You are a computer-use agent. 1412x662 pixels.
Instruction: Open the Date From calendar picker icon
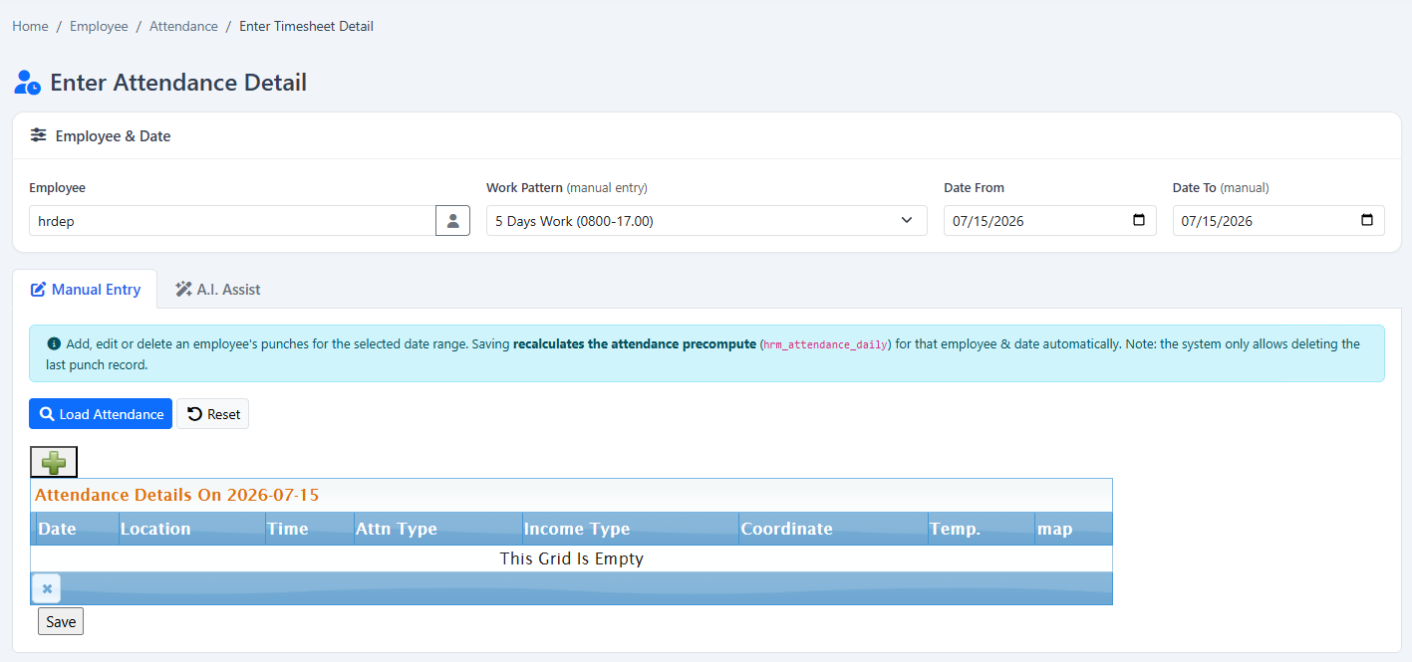point(1139,220)
